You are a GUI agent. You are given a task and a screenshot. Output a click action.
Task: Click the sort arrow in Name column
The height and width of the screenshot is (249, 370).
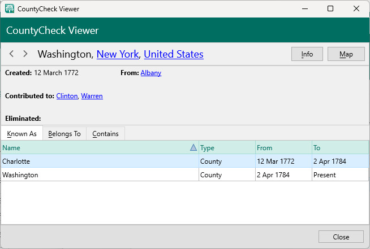[193, 148]
